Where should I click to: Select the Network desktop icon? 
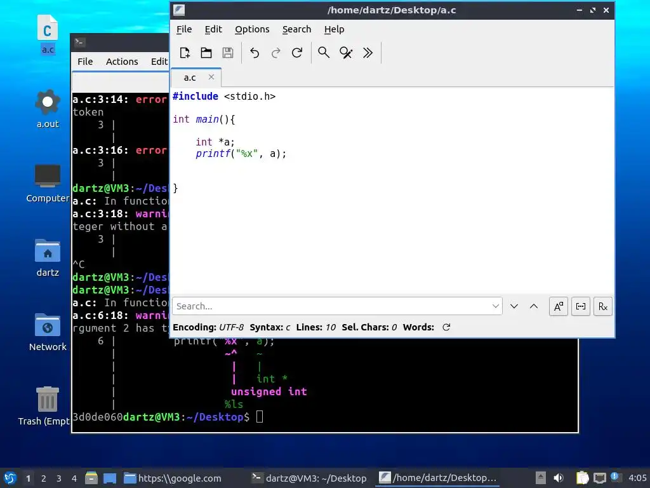click(48, 332)
